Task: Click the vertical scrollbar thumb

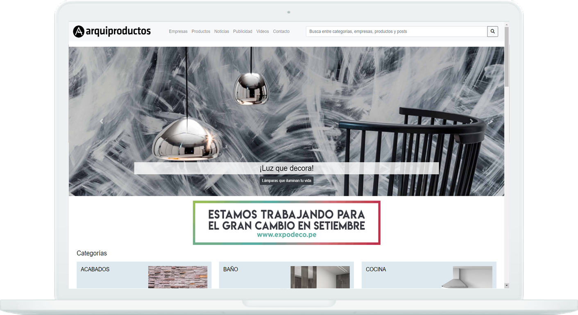Action: tap(507, 57)
